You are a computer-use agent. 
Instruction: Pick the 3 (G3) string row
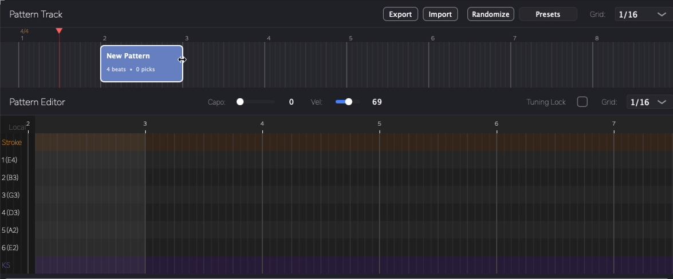(x=10, y=195)
